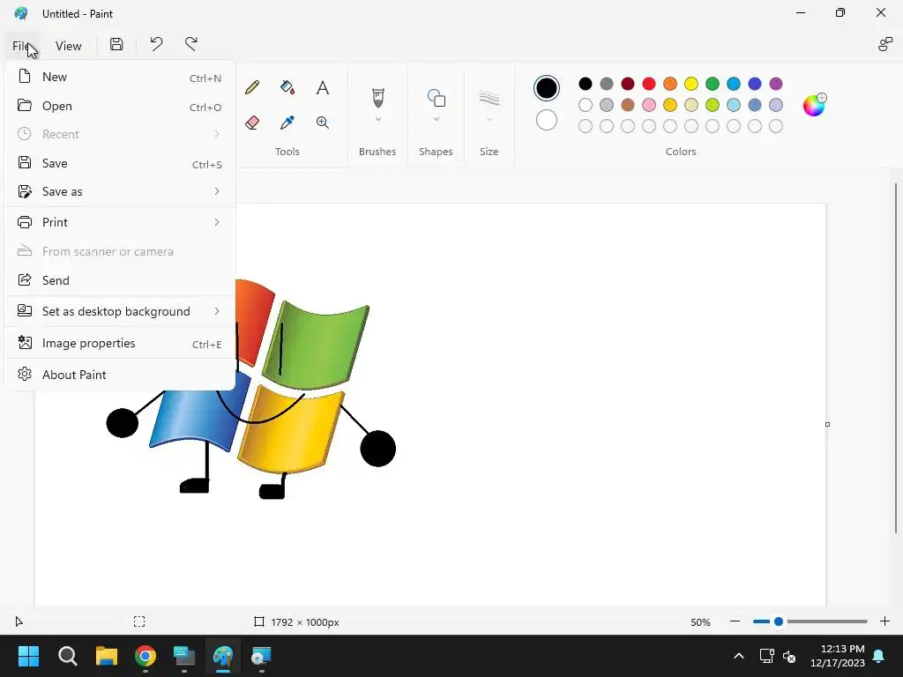The image size is (903, 677).
Task: Click the Zoom in plus icon
Action: (x=884, y=621)
